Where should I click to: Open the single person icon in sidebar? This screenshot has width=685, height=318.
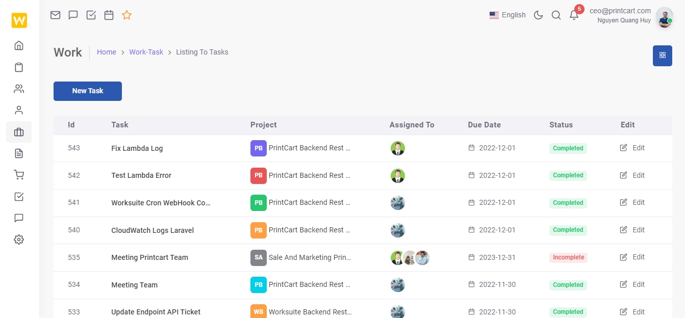click(x=19, y=110)
